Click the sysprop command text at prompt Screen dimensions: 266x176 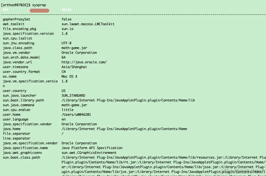click(39, 5)
